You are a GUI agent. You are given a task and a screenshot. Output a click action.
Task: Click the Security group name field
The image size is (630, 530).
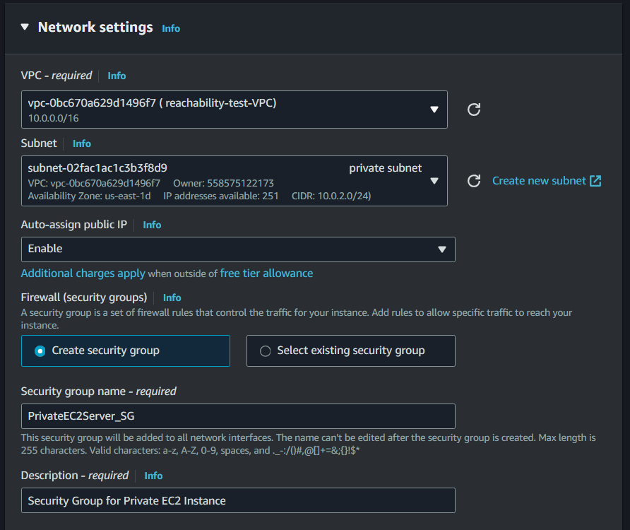pos(238,416)
